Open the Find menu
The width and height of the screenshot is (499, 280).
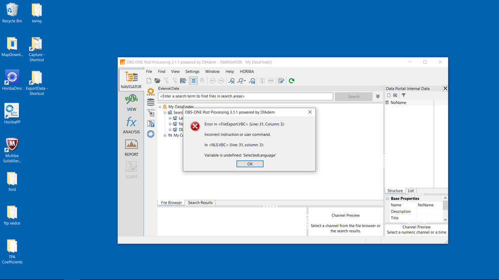[162, 71]
